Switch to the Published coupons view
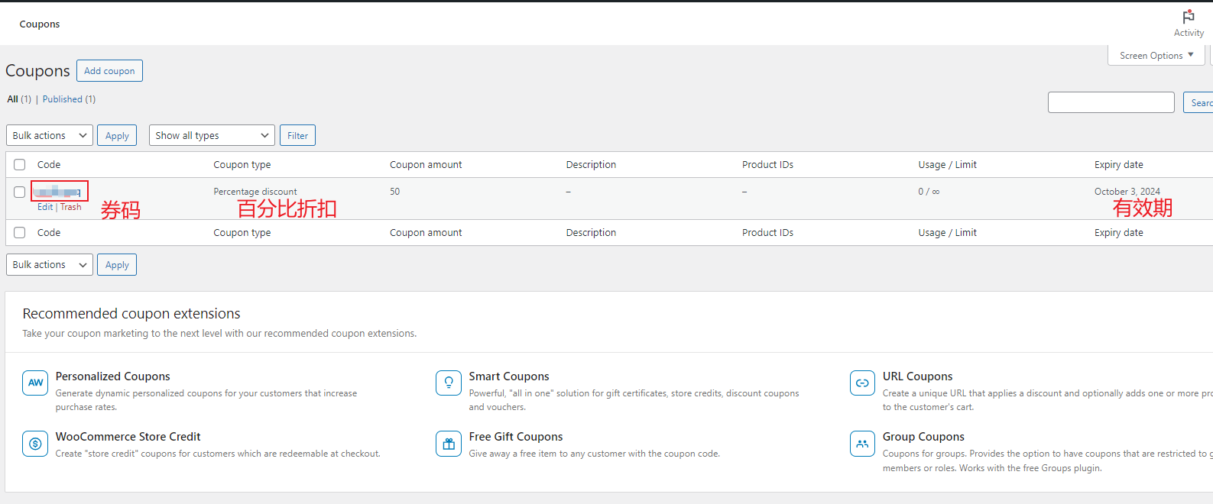The width and height of the screenshot is (1213, 504). click(x=63, y=99)
